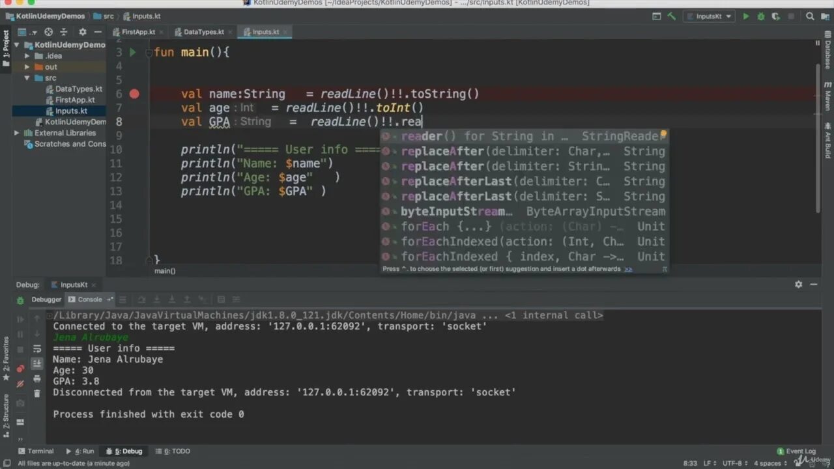The image size is (834, 469).
Task: Toggle the Z: Structure side panel
Action: point(6,415)
